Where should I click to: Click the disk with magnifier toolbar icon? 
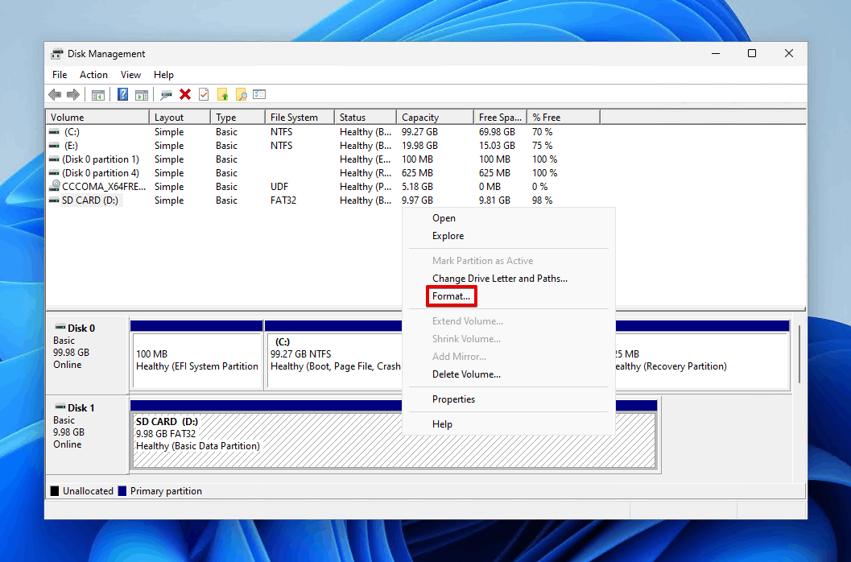coord(166,95)
